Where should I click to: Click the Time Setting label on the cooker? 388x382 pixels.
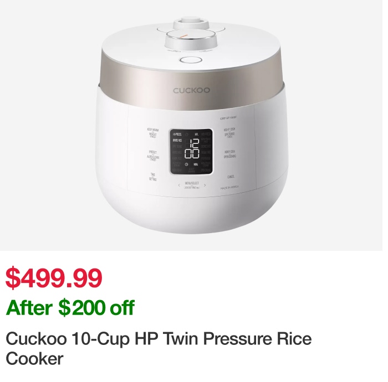point(152,177)
